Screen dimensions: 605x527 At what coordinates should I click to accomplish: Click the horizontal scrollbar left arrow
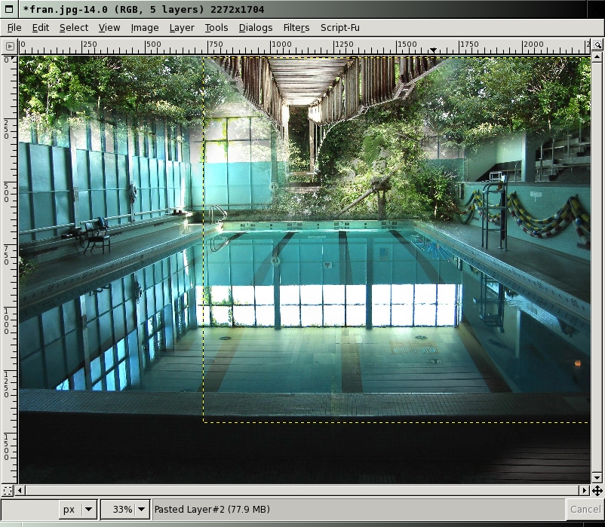(x=20, y=490)
